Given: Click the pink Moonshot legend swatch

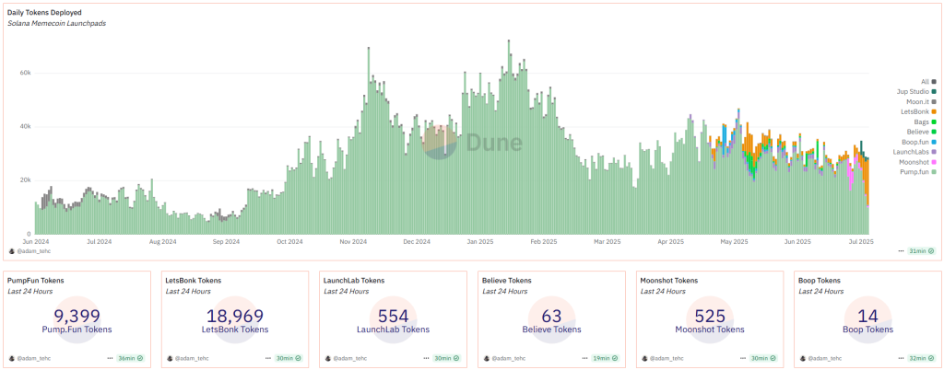Looking at the screenshot, I should click(x=934, y=162).
